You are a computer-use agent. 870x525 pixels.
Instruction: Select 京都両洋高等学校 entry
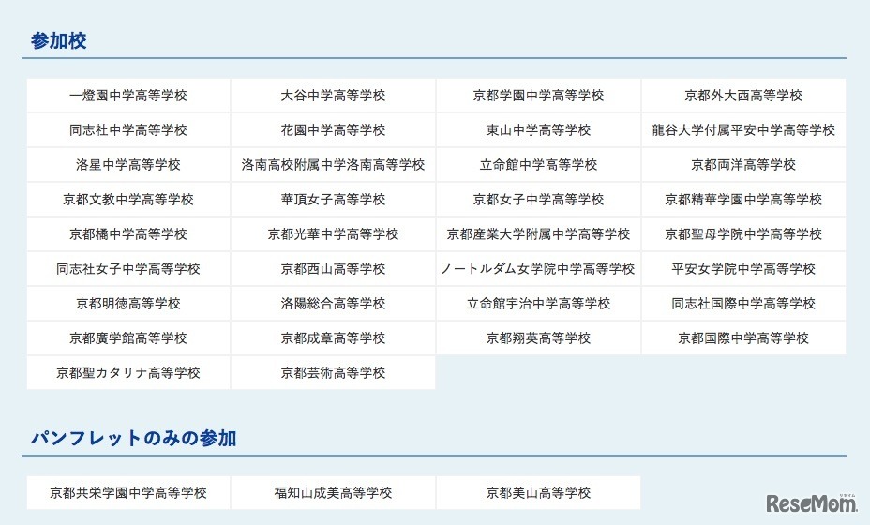(x=743, y=165)
